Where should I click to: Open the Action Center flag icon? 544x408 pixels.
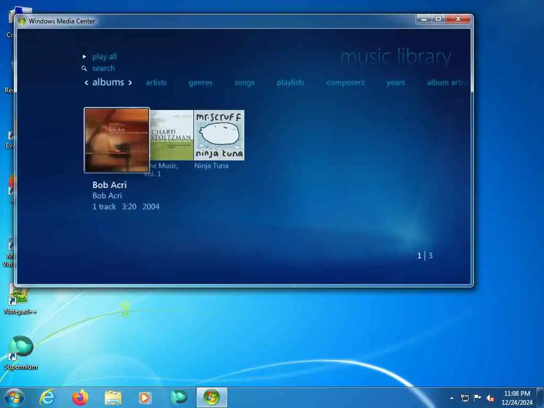[x=478, y=397]
